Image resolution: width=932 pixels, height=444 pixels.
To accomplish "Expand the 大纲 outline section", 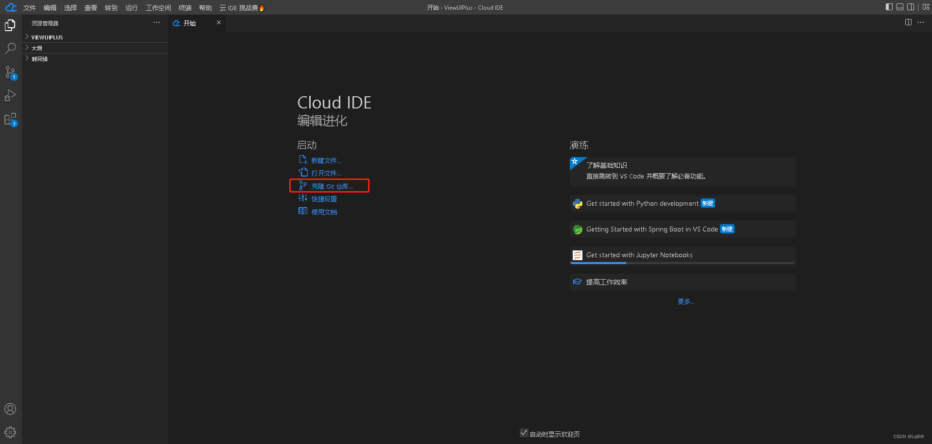I will (95, 48).
